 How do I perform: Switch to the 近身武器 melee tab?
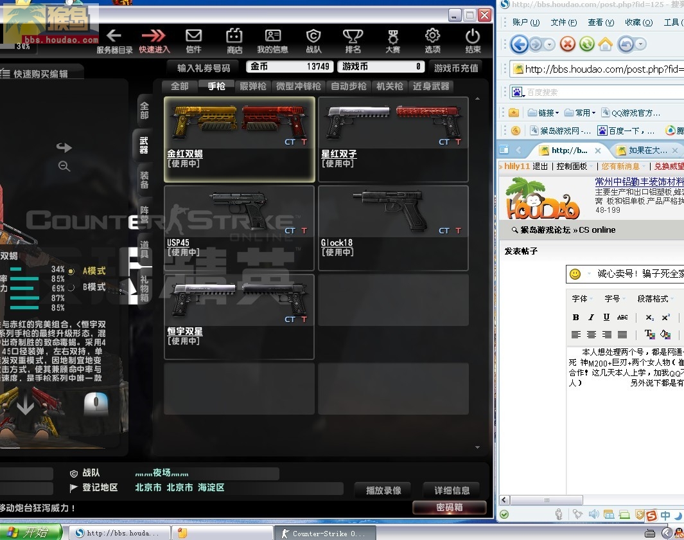click(x=431, y=86)
